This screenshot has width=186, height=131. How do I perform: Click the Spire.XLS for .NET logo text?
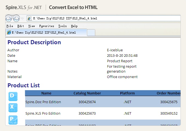click(24, 7)
